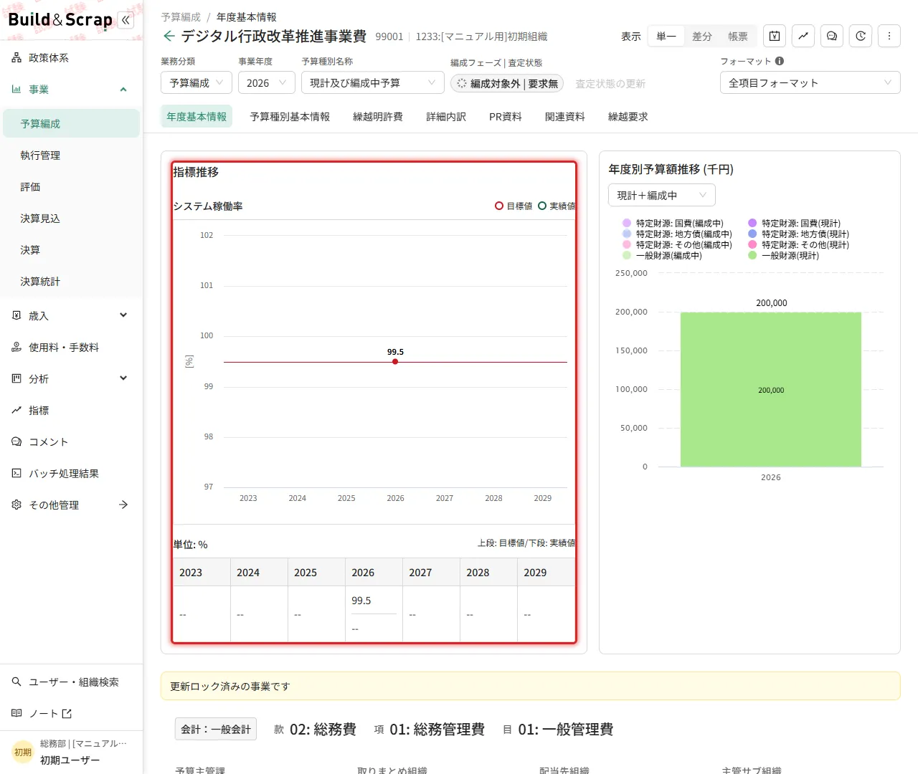Screen dimensions: 918x774
Task: Click 更新ロック済みの事業です notice banner
Action: pyautogui.click(x=531, y=686)
